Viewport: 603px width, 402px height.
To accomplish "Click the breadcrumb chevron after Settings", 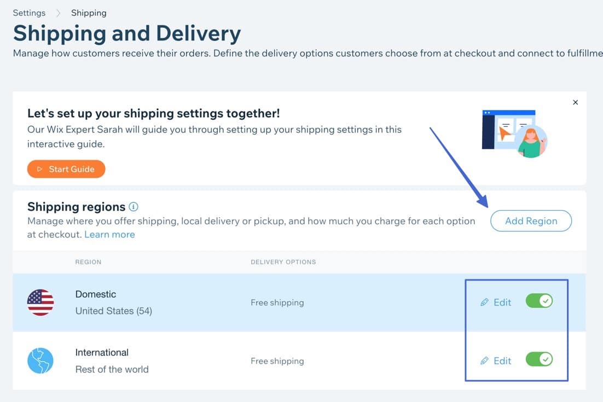I will 59,13.
